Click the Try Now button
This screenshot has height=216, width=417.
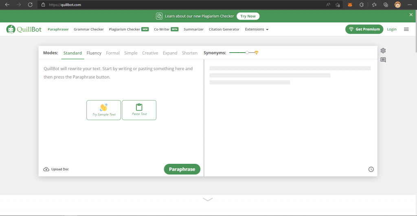[248, 16]
